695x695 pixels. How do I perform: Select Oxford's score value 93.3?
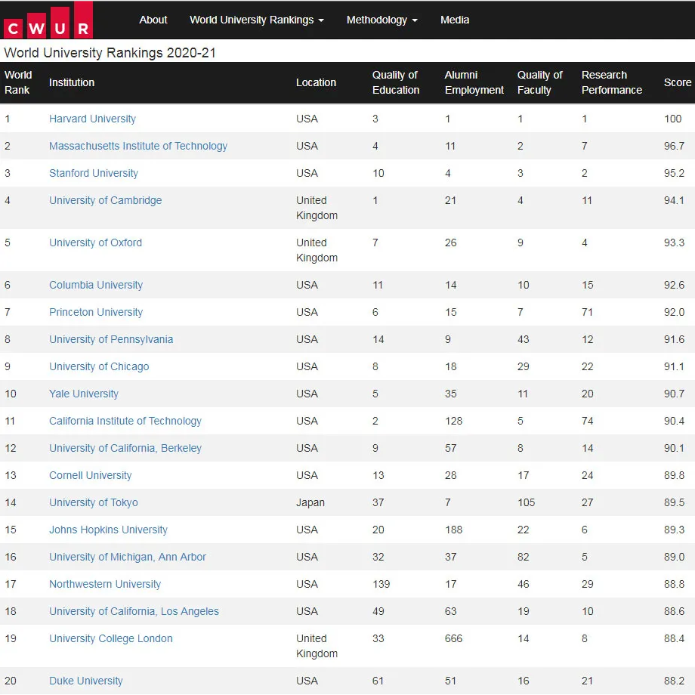pos(674,242)
